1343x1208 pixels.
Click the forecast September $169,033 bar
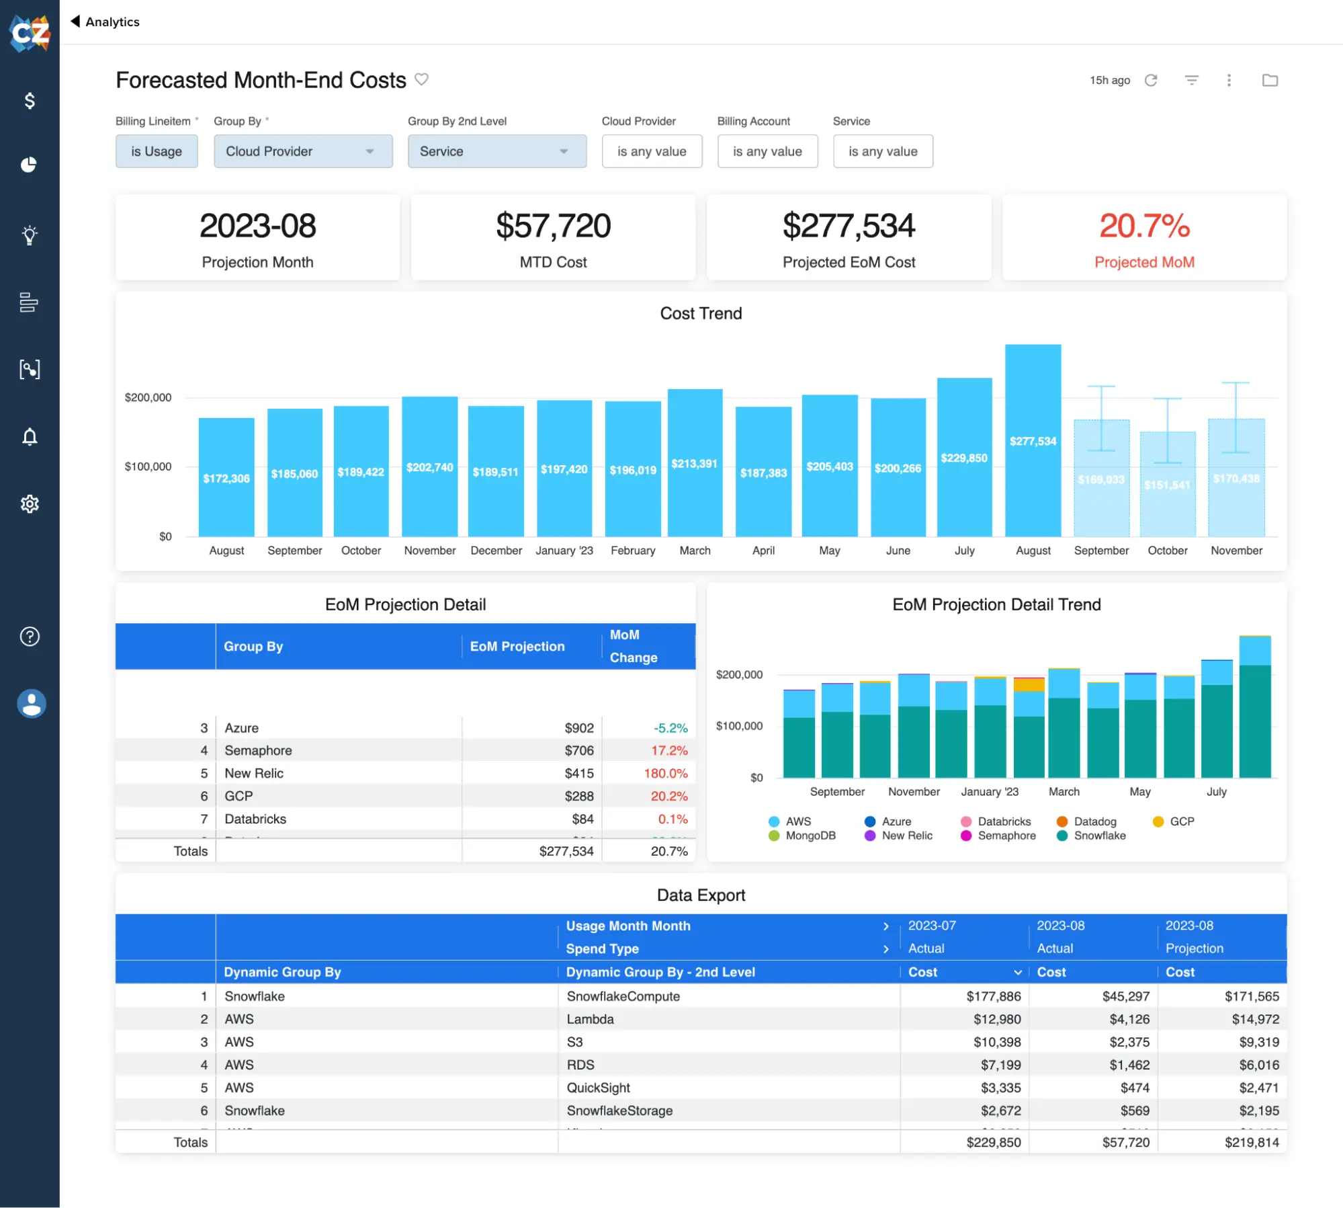(1101, 478)
